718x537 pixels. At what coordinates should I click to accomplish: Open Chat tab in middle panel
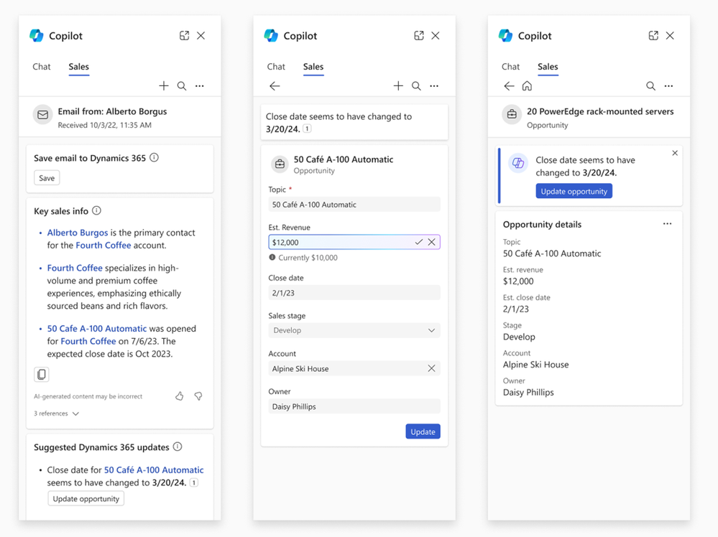point(276,67)
